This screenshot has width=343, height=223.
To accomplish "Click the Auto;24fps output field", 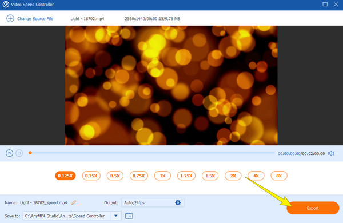I will pos(153,202).
